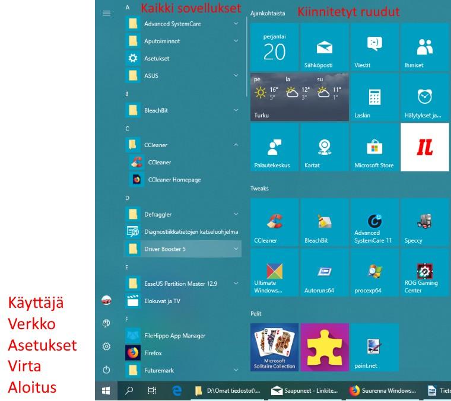Open the Microsoft Store tile
Image resolution: width=451 pixels, height=401 pixels.
tap(374, 147)
